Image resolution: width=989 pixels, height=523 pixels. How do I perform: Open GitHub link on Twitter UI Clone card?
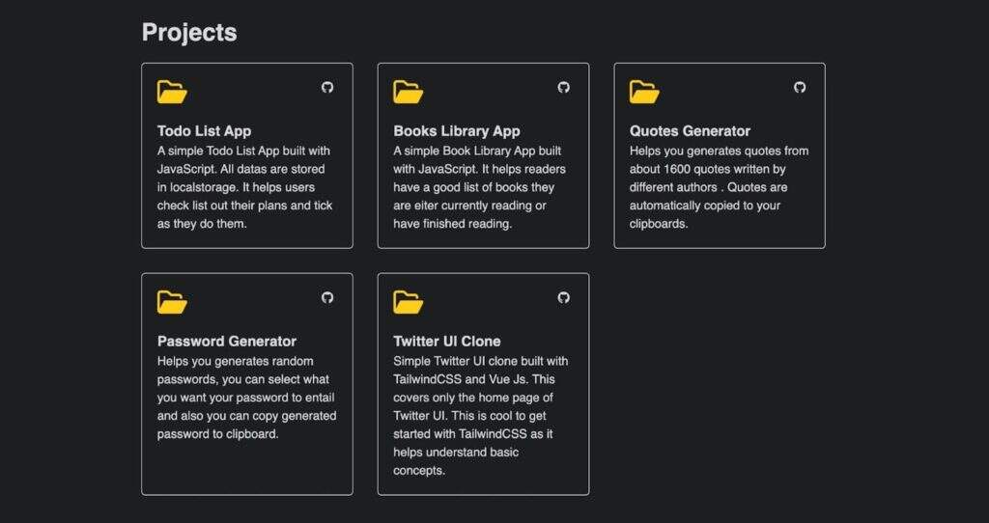point(564,297)
